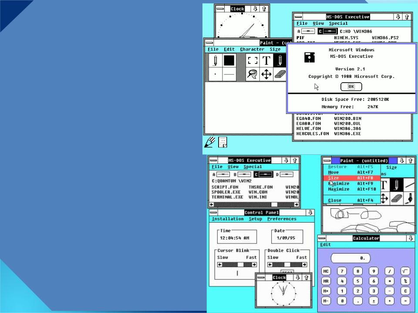The height and width of the screenshot is (313, 418).
Task: Click the Cursor Blink slider thumb
Action: tap(240, 265)
